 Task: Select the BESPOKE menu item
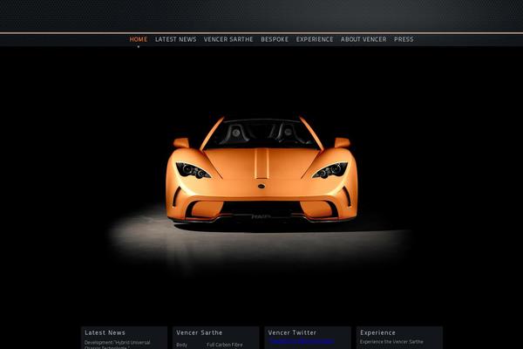tap(275, 39)
